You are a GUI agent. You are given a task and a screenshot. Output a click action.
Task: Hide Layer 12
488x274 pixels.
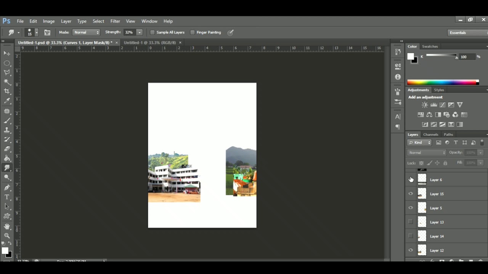(411, 250)
